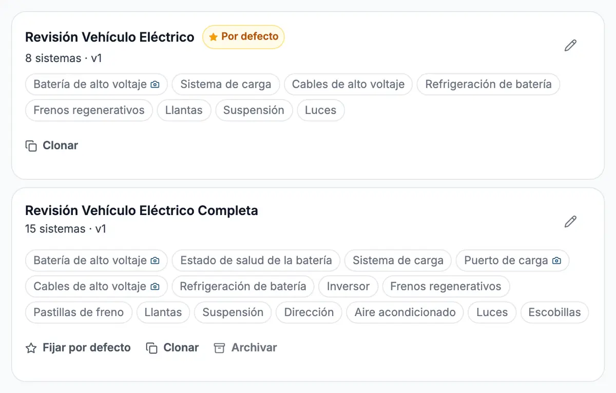Select Pastillas de freno tag

click(x=79, y=312)
